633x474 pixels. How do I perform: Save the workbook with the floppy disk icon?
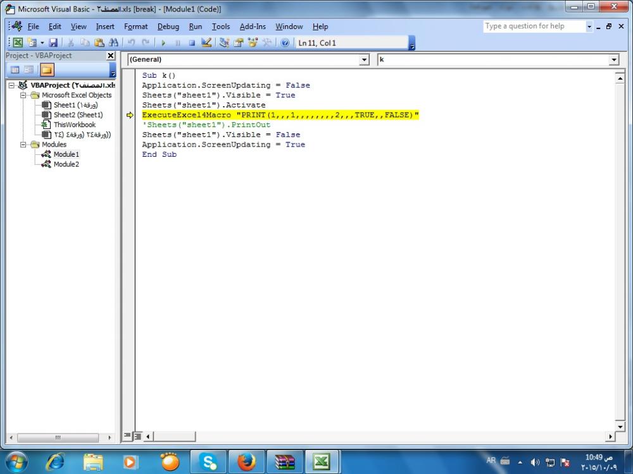point(53,42)
